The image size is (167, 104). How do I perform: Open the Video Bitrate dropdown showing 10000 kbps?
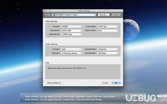(72, 34)
